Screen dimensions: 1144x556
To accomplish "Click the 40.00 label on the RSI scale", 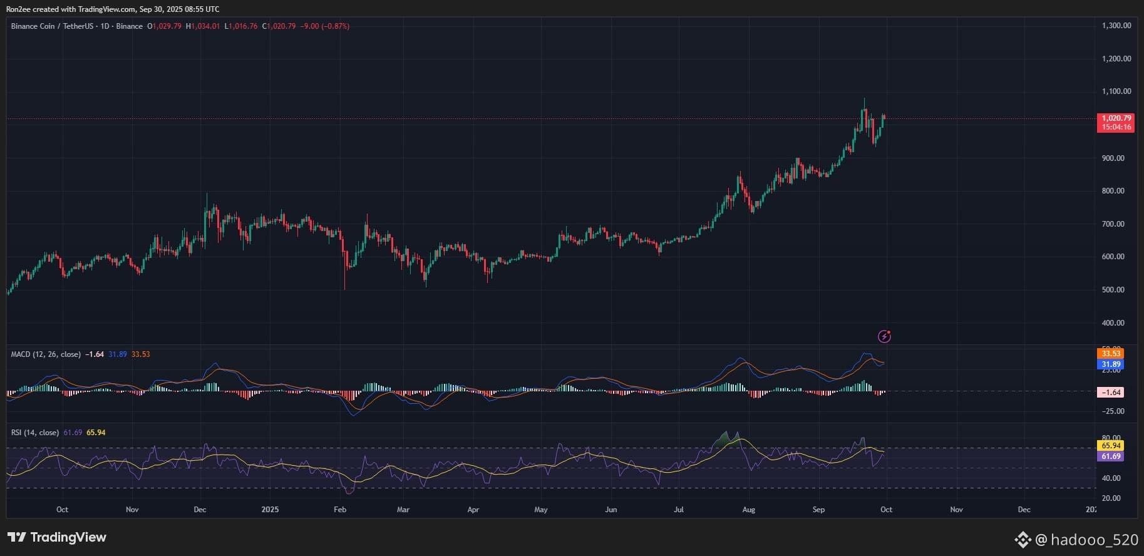I will click(x=1111, y=478).
